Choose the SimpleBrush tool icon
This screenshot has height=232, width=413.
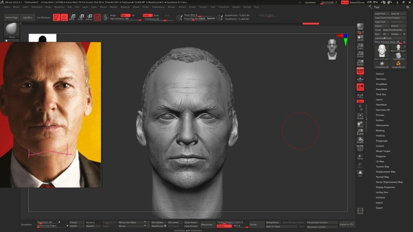pyautogui.click(x=398, y=64)
